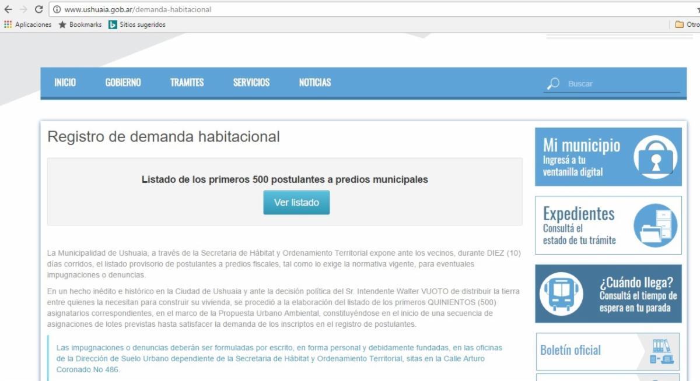Open the INICIO menu item
Screen dimensions: 700x381
[x=65, y=83]
